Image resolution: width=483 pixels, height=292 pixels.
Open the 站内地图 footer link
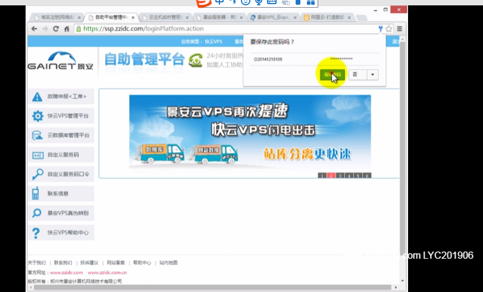point(168,263)
